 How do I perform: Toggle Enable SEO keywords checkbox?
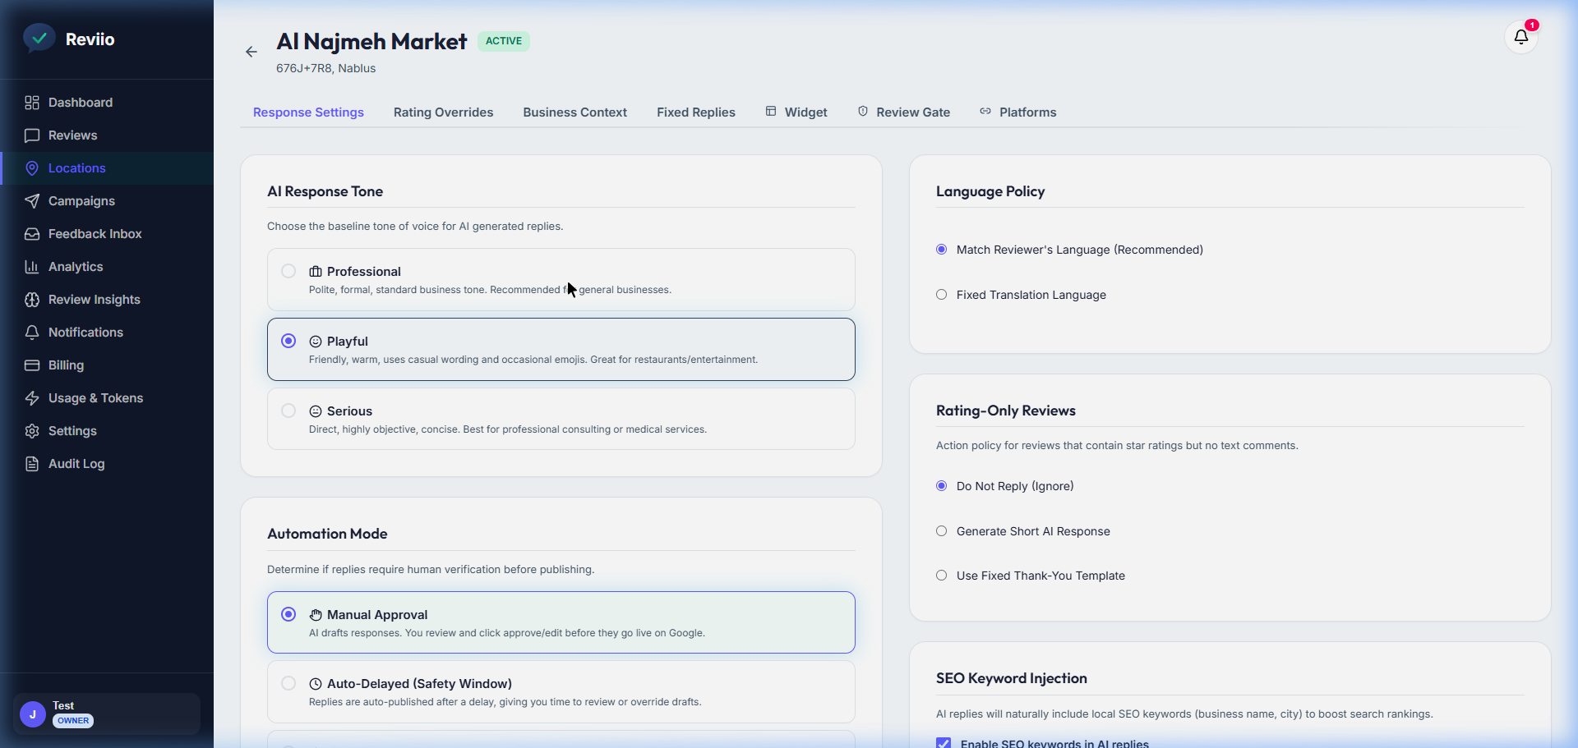[x=944, y=743]
